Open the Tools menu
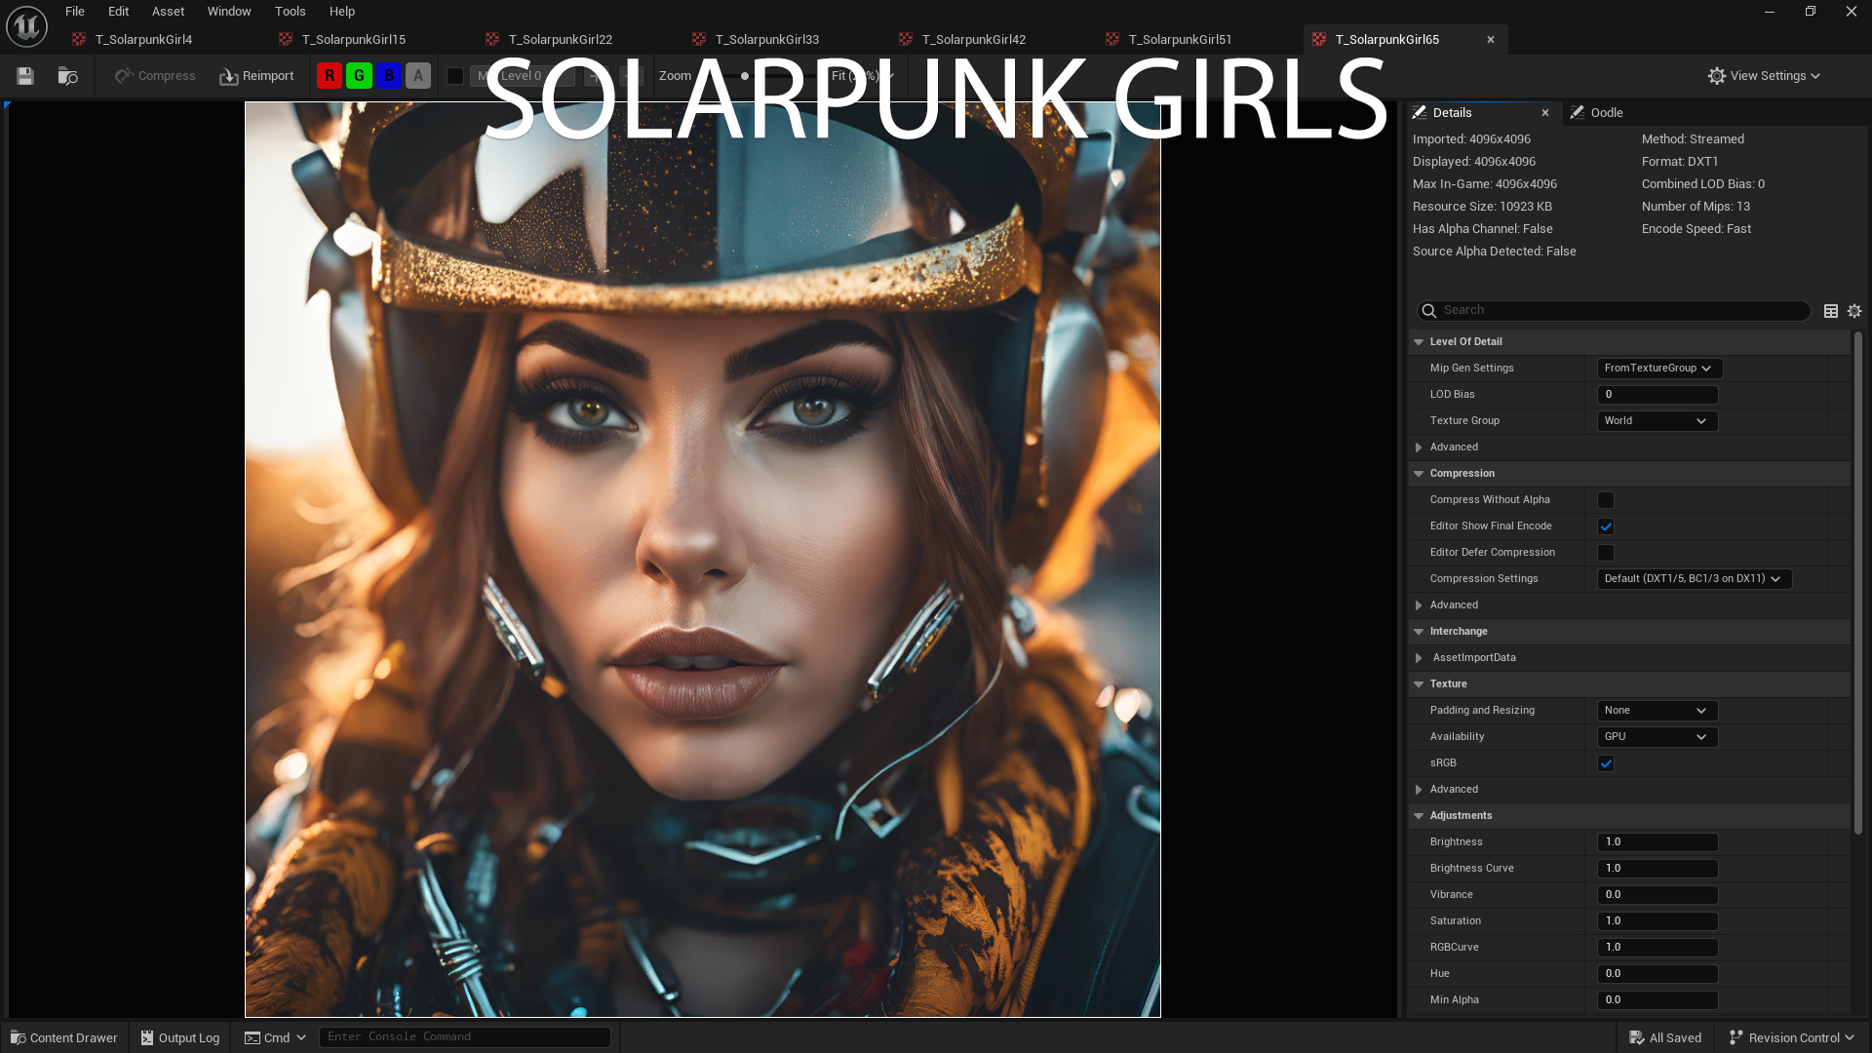 click(290, 12)
